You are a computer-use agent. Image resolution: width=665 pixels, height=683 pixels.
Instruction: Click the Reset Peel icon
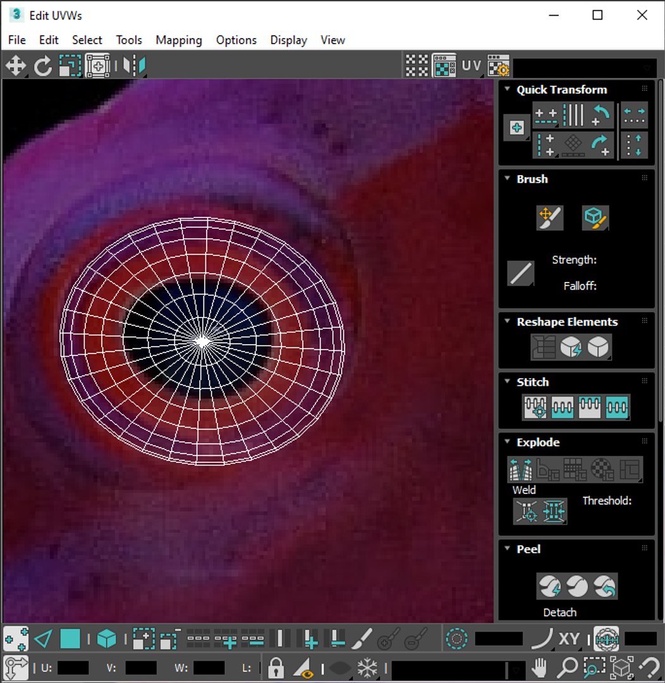(x=604, y=586)
